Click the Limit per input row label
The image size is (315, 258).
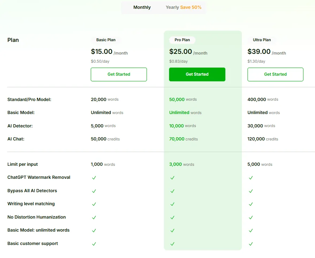tap(22, 164)
